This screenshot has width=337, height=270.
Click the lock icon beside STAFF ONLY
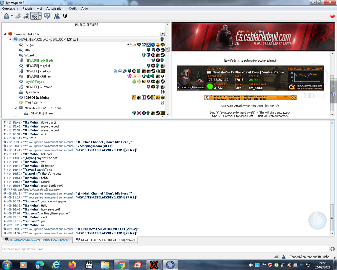click(x=163, y=103)
